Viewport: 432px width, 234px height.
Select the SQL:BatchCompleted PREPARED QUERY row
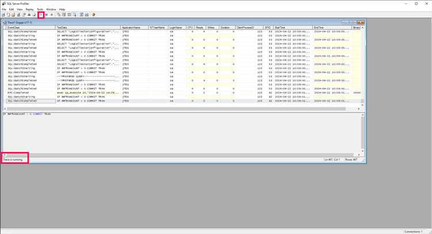pyautogui.click(x=183, y=81)
